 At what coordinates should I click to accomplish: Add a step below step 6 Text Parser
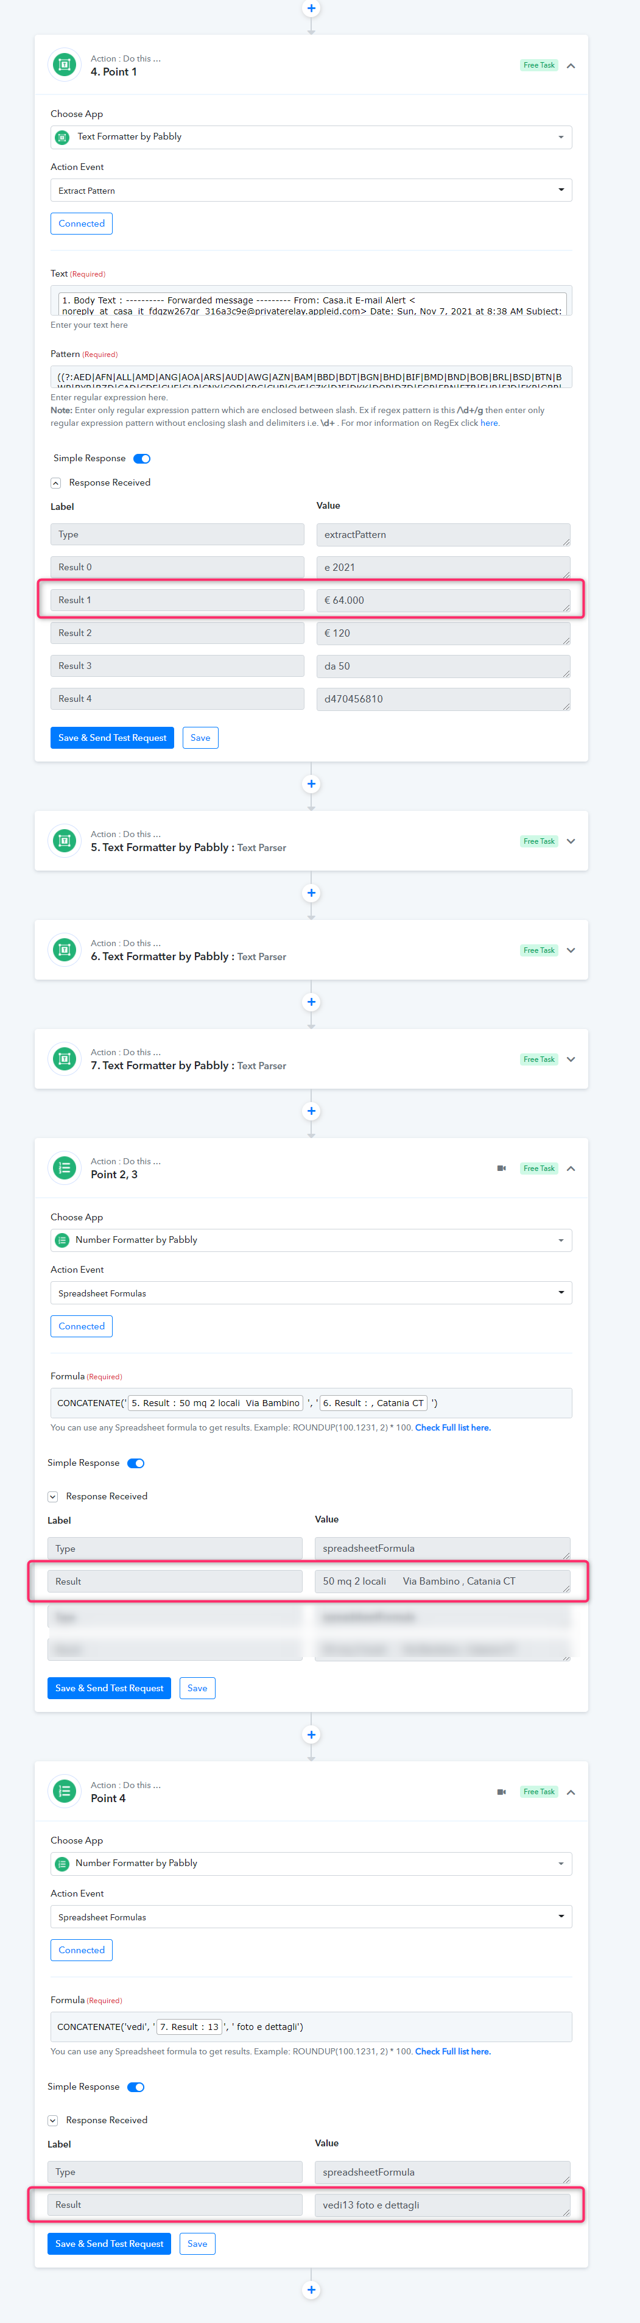click(311, 1002)
